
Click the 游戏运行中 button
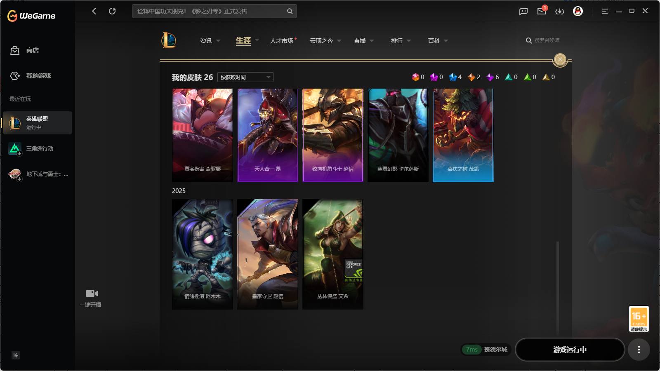[x=570, y=350]
